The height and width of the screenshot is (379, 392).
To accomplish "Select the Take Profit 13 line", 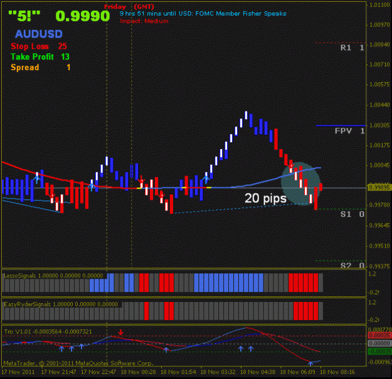I will (40, 56).
